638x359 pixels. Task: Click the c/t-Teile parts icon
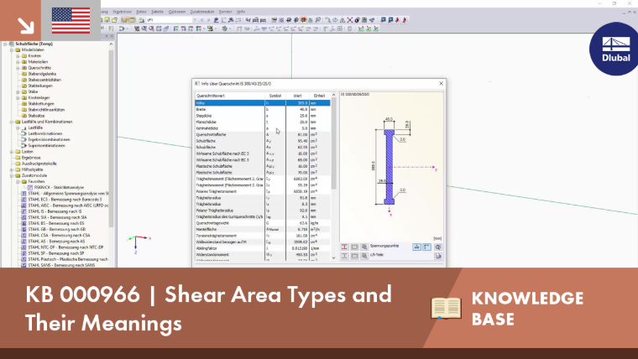344,256
